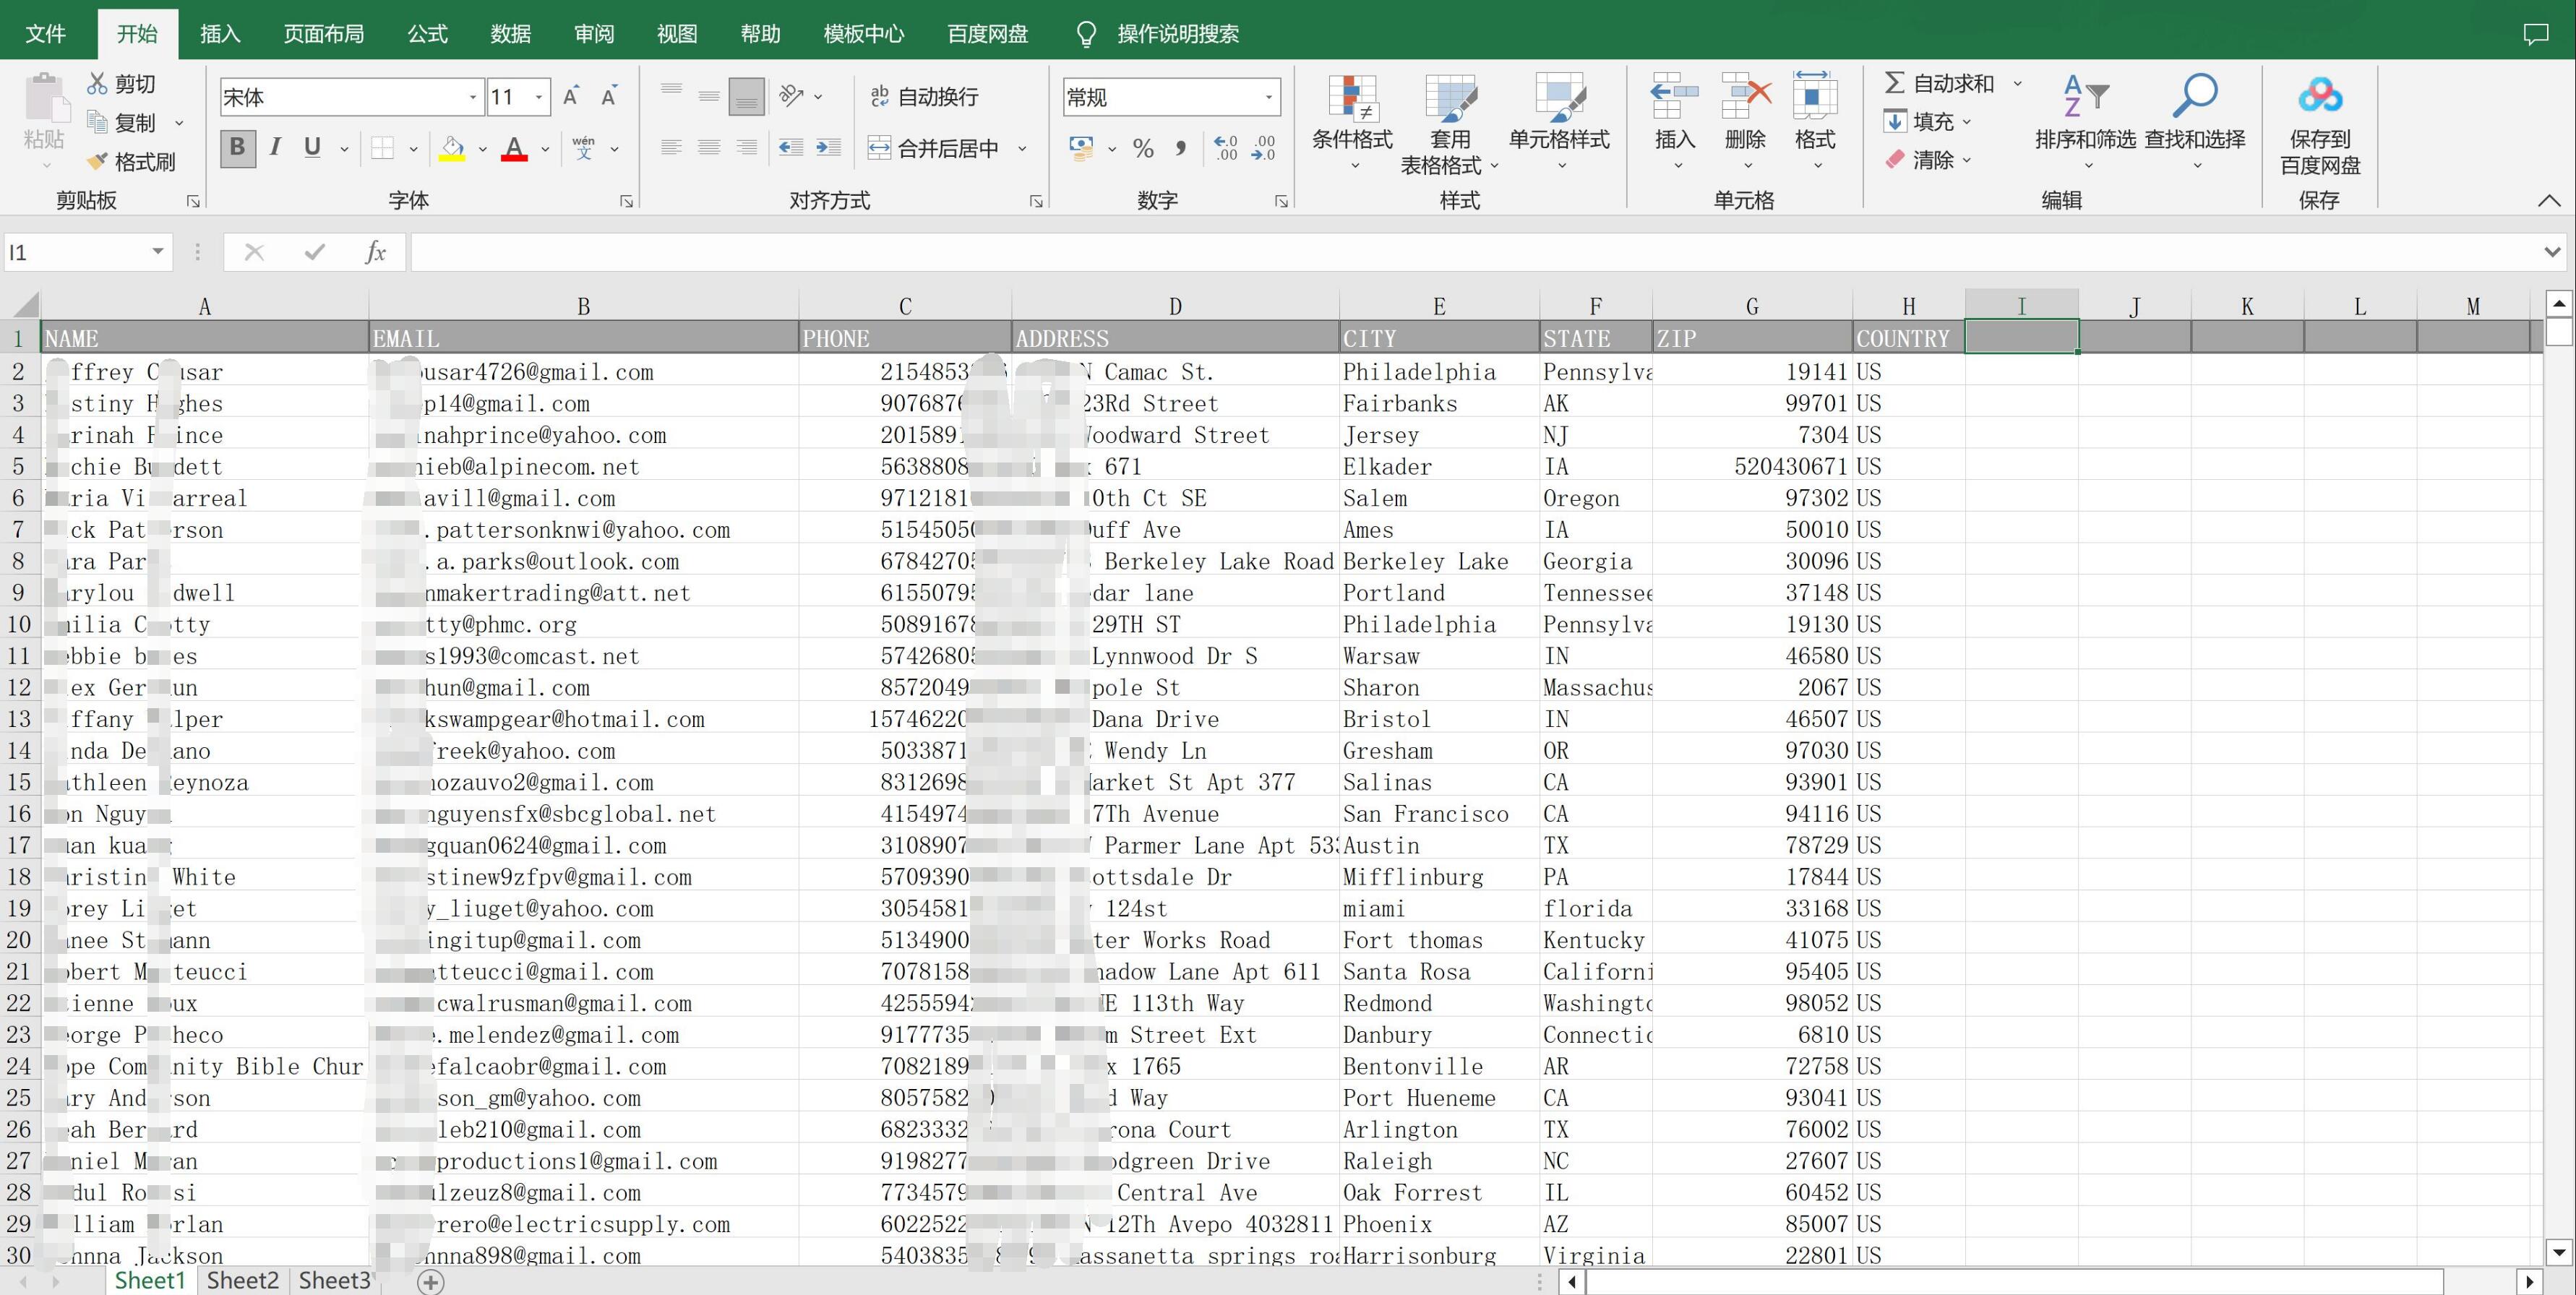This screenshot has height=1295, width=2576.
Task: Click in the tell me search box (操作说明搜索)
Action: 1177,34
